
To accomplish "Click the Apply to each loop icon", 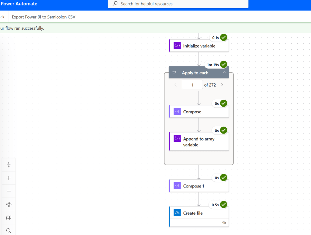I will tap(174, 72).
